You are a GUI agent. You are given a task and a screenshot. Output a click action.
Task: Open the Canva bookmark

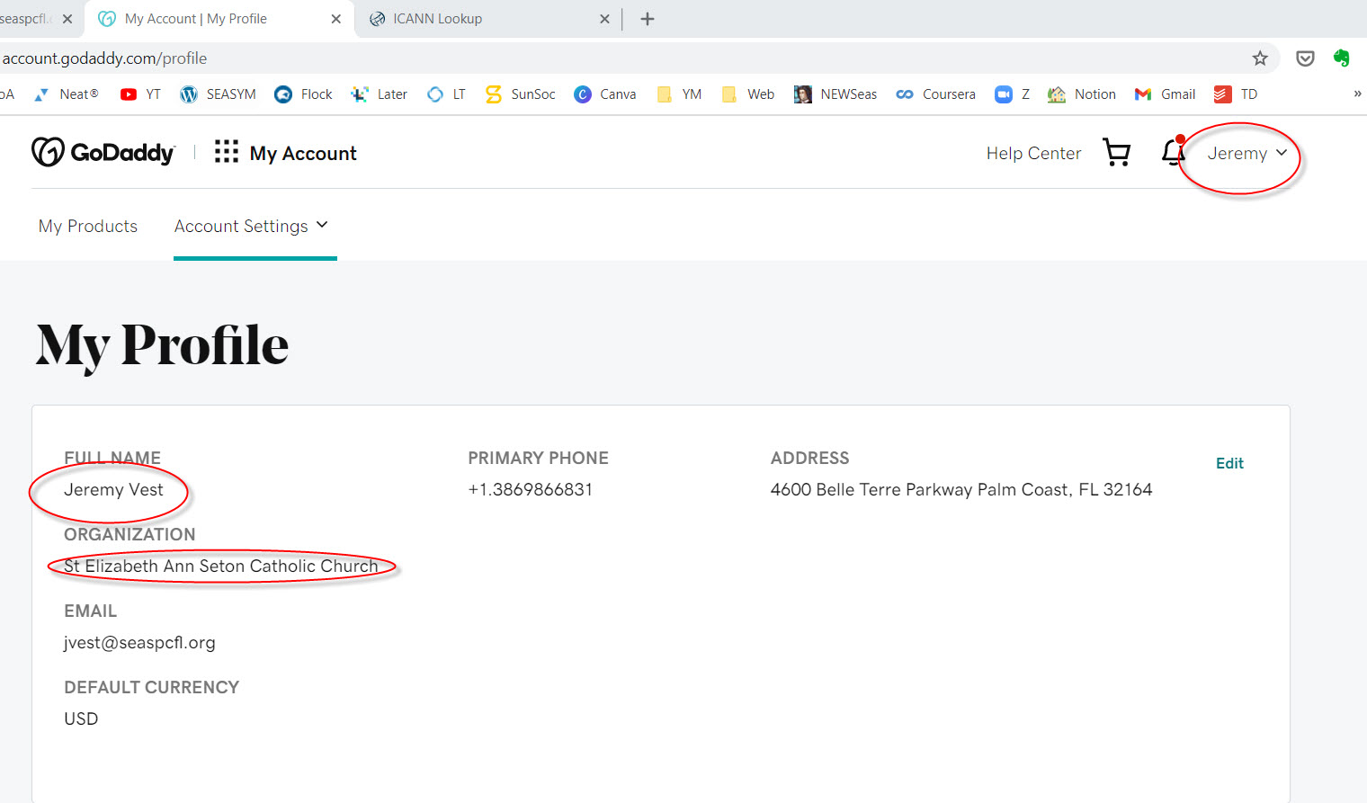coord(605,94)
